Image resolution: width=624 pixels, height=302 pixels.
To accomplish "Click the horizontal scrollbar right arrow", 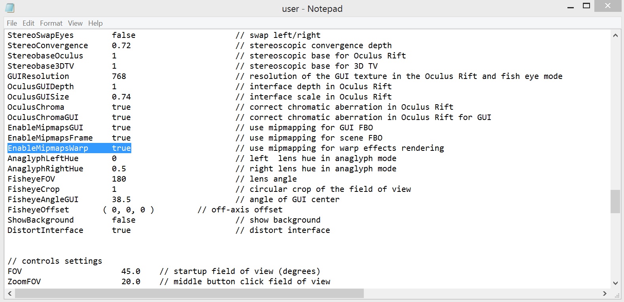I will click(x=605, y=293).
